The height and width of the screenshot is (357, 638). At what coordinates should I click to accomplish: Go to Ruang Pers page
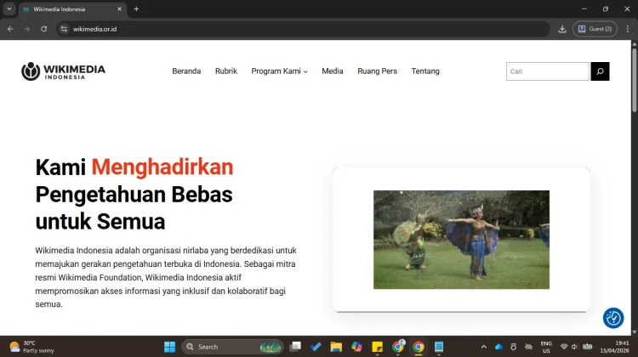click(x=377, y=71)
